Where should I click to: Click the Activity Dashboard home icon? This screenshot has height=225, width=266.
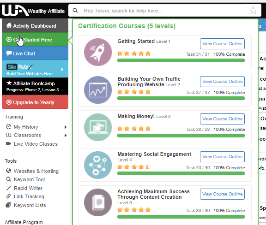[x=9, y=25]
